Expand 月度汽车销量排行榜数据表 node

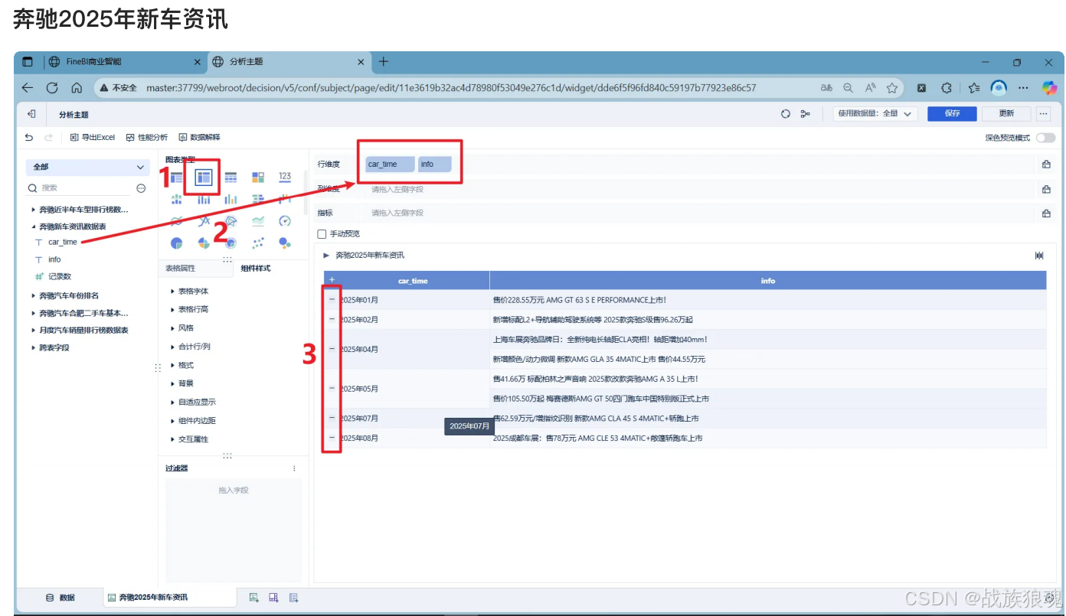pyautogui.click(x=33, y=331)
